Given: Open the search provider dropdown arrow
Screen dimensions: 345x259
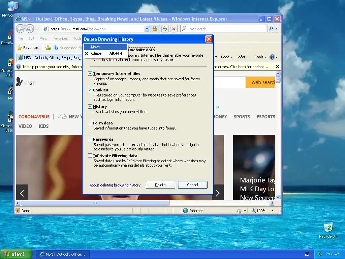Looking at the screenshot, I should pos(277,29).
